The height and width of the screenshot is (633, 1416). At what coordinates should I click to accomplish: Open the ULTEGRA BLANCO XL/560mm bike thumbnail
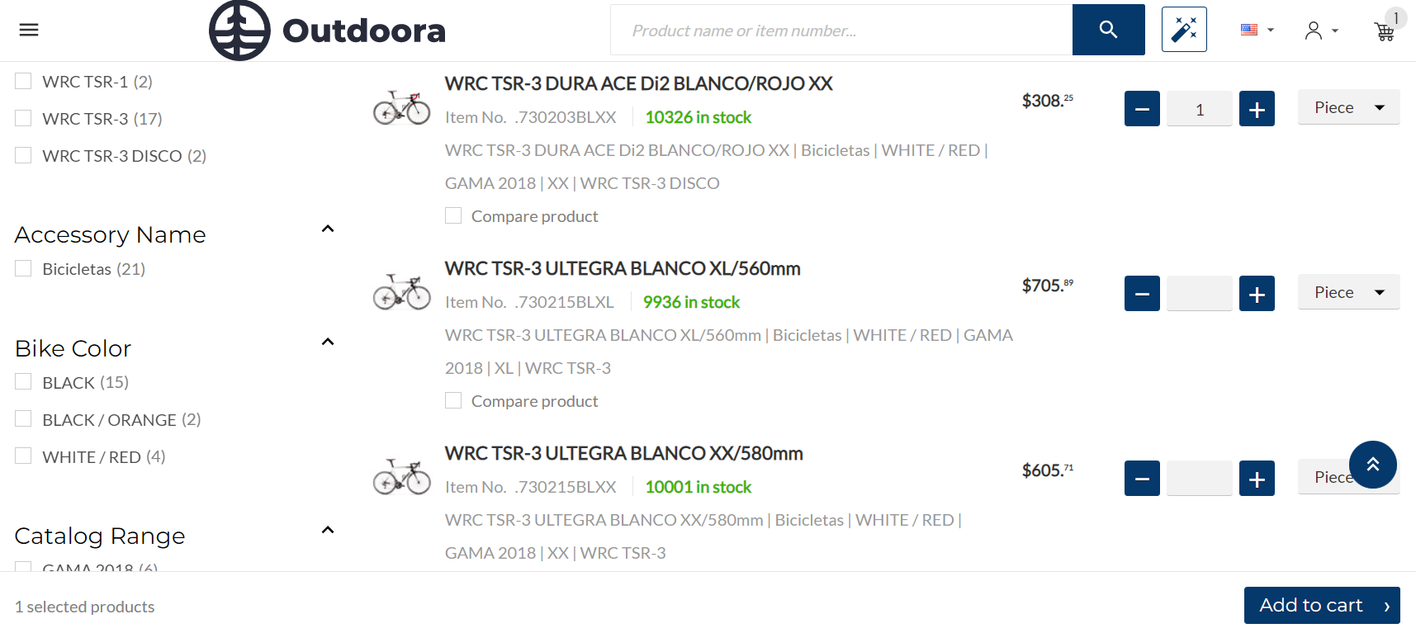[x=402, y=292]
